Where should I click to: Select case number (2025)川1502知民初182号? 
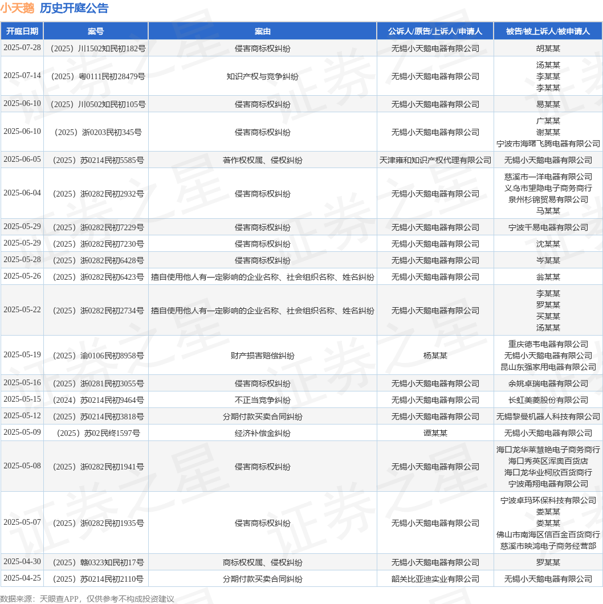click(98, 48)
